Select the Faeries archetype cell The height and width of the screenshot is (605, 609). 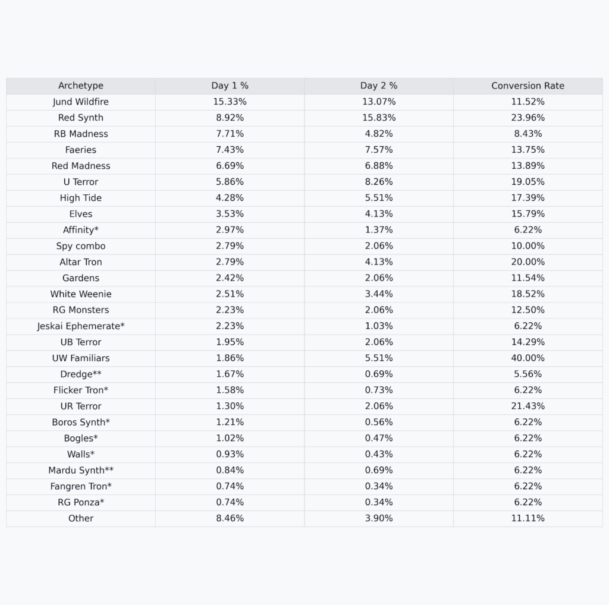[x=81, y=150]
